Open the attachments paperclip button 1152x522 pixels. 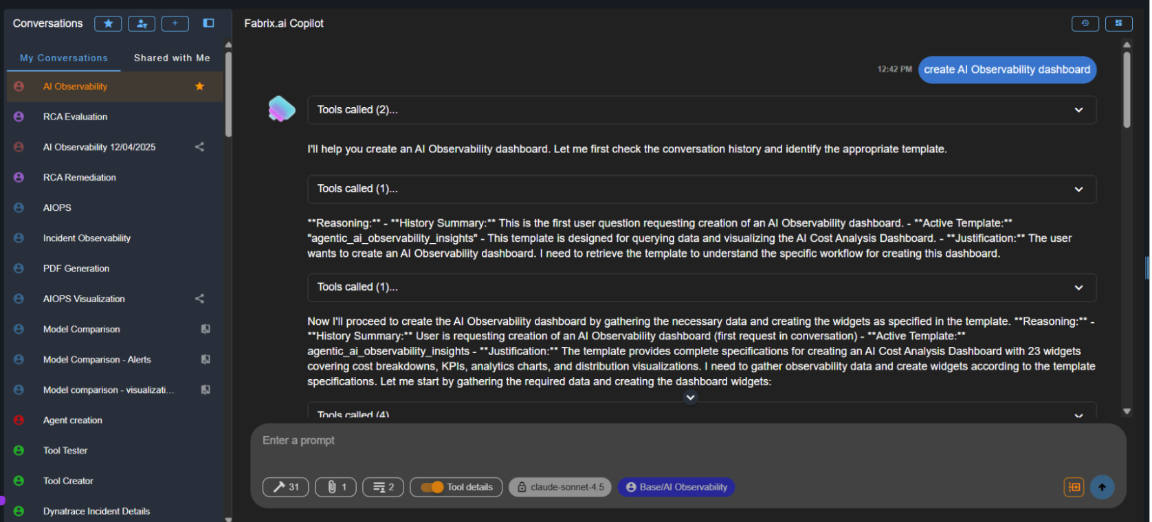point(335,487)
